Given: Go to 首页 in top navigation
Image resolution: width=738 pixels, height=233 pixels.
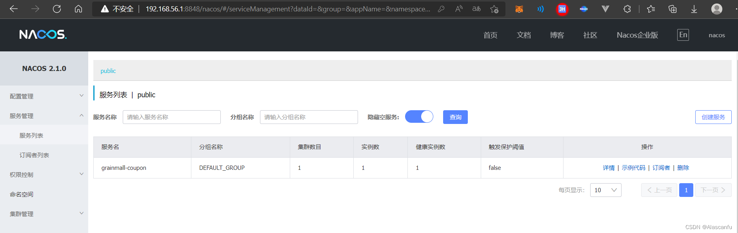Looking at the screenshot, I should pos(490,35).
